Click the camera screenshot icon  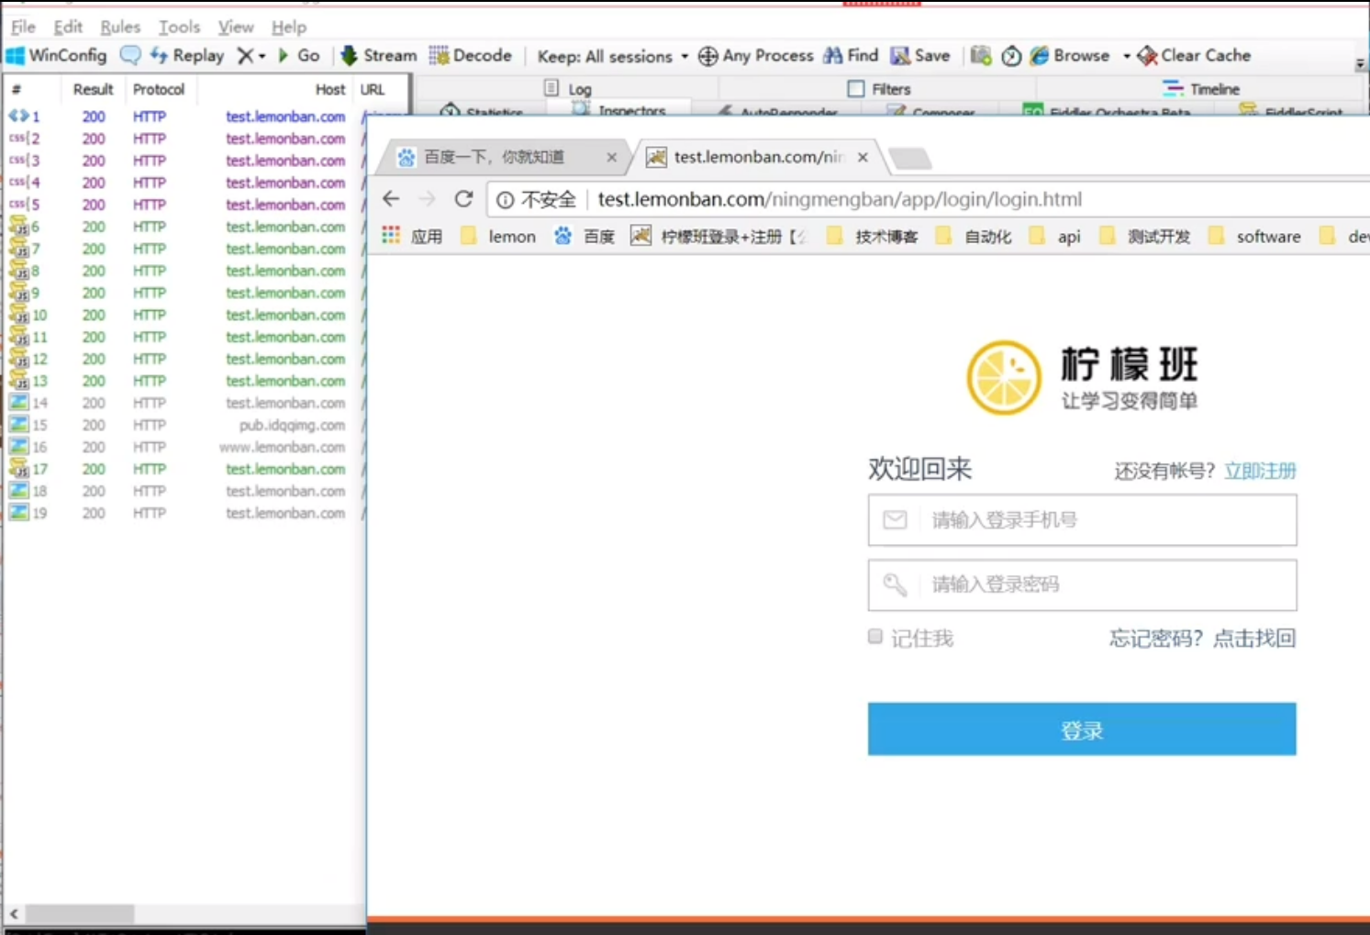tap(981, 55)
